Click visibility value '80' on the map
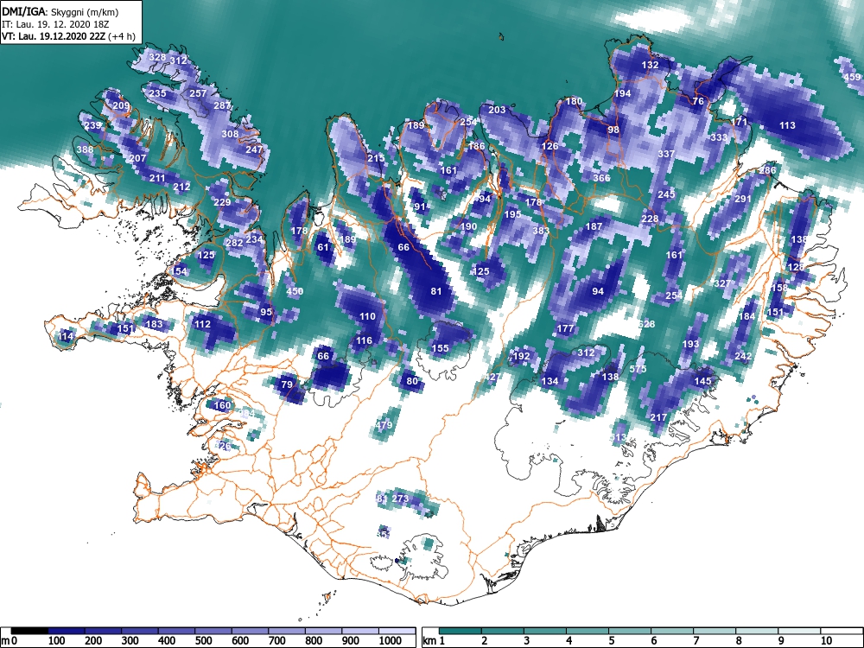 point(412,381)
